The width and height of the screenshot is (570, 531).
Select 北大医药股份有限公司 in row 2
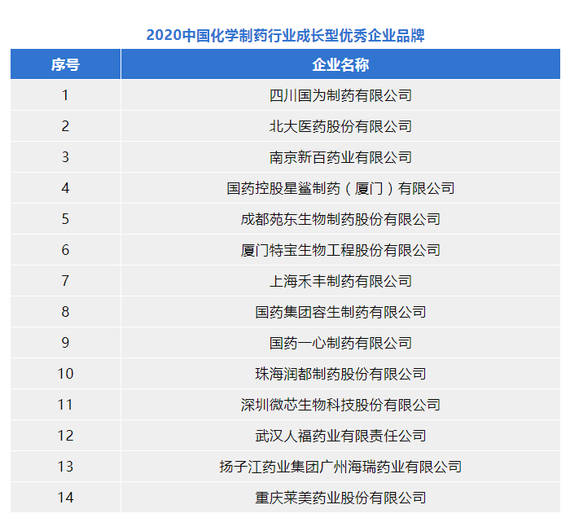point(340,126)
